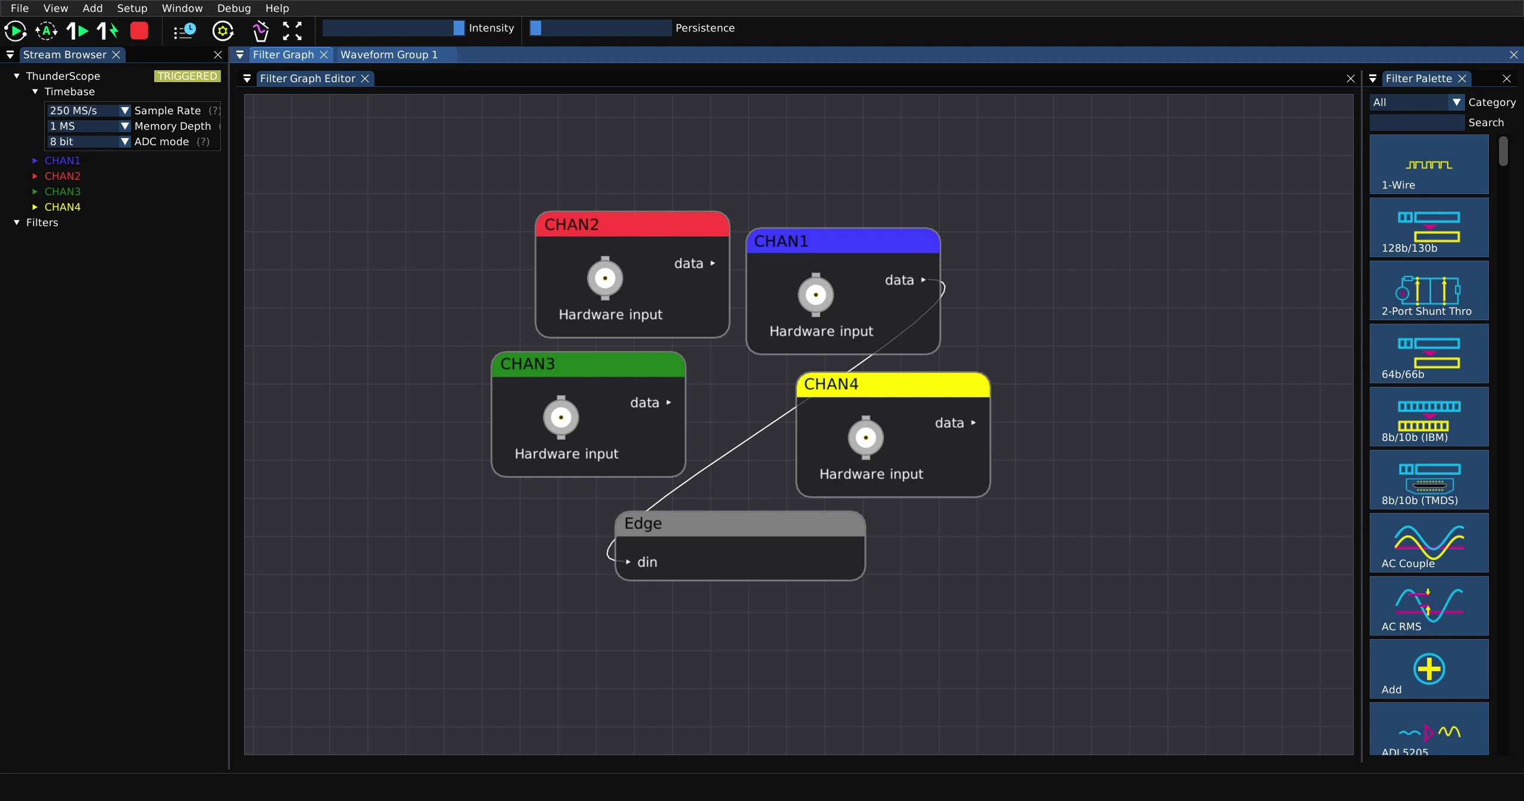Click the force single trigger icon

[108, 30]
